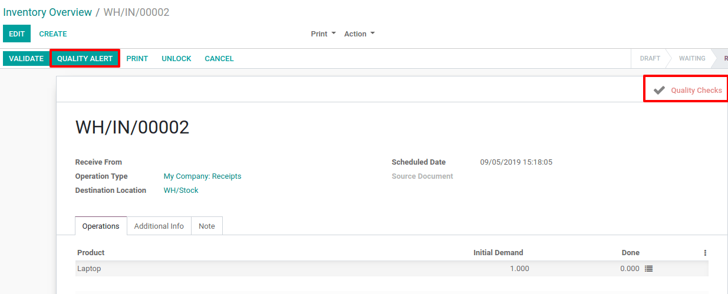Open My Company: Receipts operation type link
Viewport: 728px width, 294px height.
tap(202, 176)
